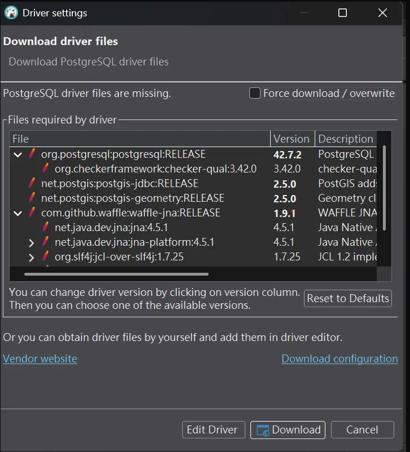Click version 1.7.25 of jcl-over-slf4j
The height and width of the screenshot is (452, 410).
pyautogui.click(x=287, y=256)
